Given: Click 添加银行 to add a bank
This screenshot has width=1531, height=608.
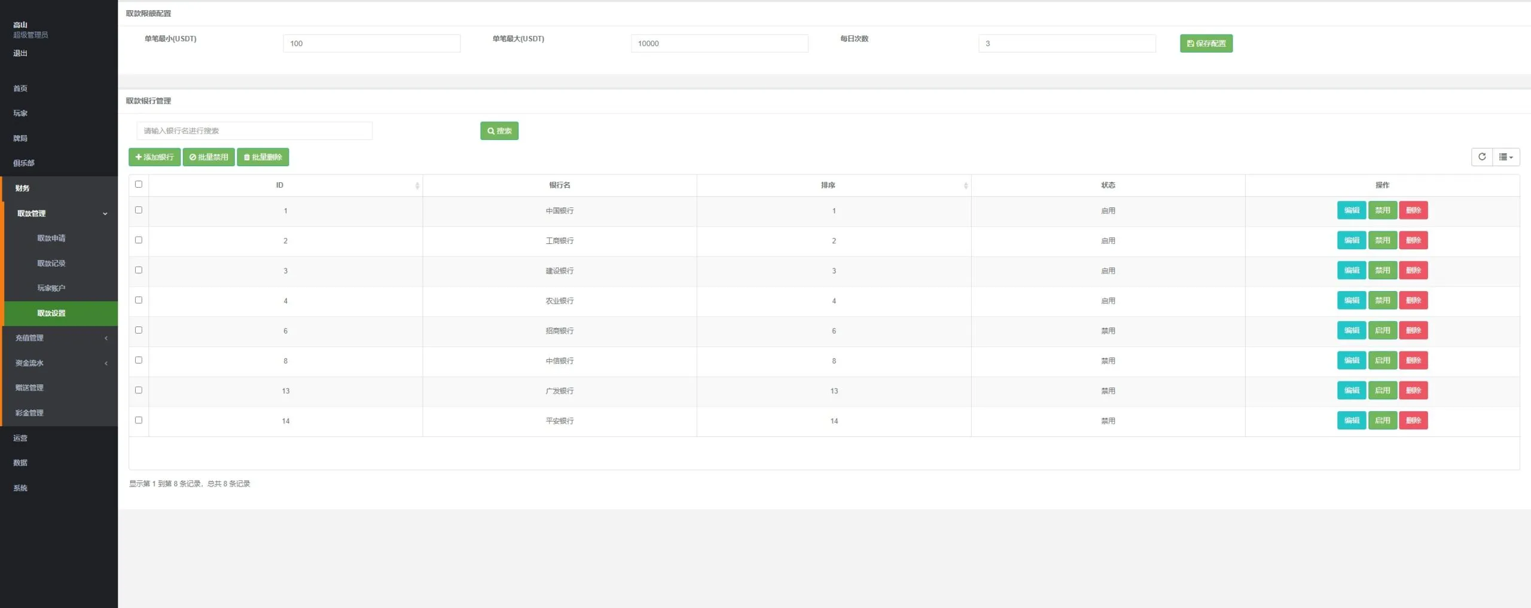Looking at the screenshot, I should [x=154, y=157].
